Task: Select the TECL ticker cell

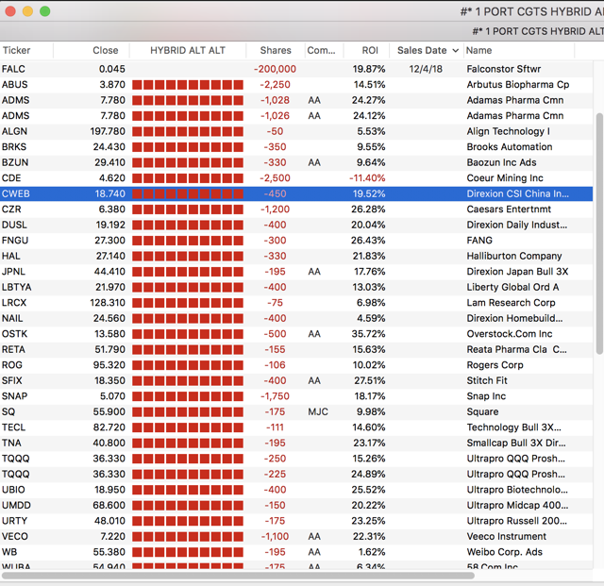Action: point(13,427)
